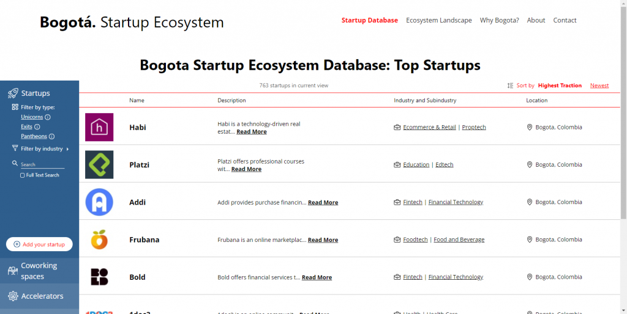Click the sort icon next to Sort by

click(x=510, y=86)
